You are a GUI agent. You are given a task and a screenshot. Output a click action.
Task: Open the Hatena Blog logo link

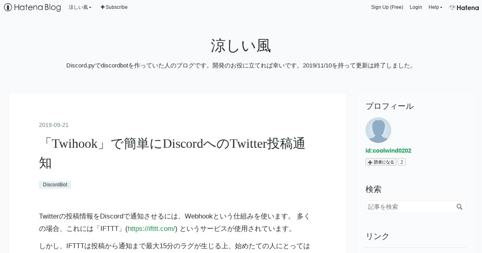click(33, 7)
